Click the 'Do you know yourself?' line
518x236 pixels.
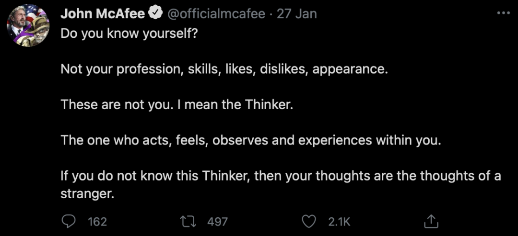[x=129, y=34]
